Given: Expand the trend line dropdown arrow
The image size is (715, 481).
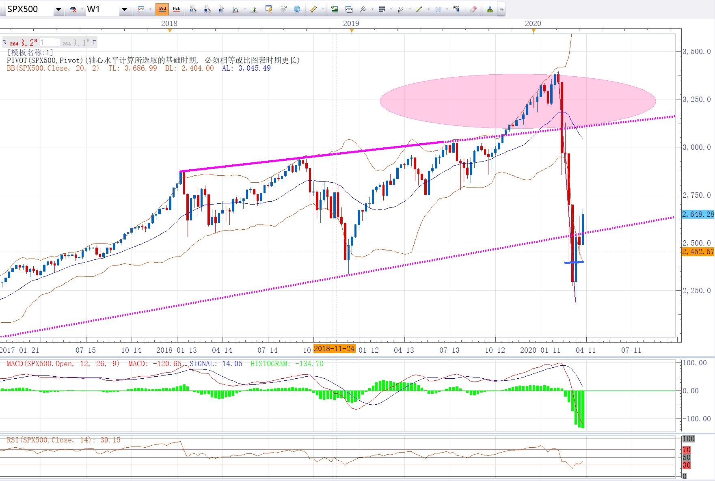Looking at the screenshot, I should [428, 9].
